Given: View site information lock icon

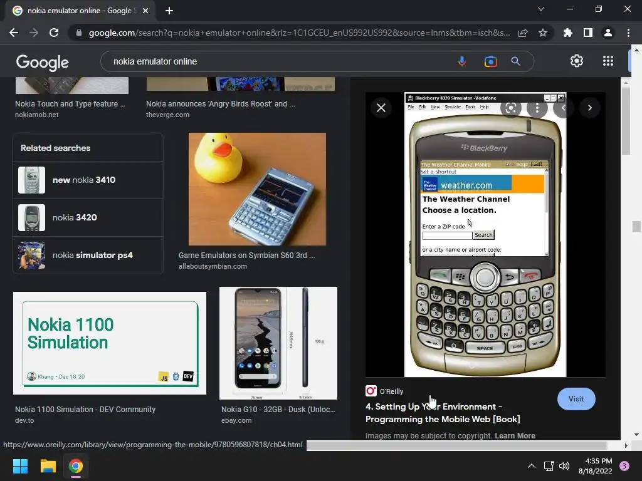Looking at the screenshot, I should point(79,33).
